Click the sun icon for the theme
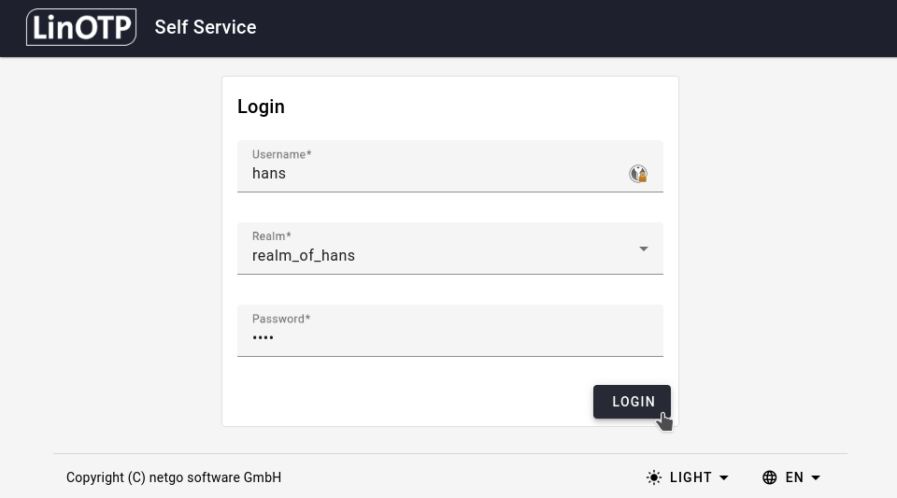The height and width of the screenshot is (498, 897). click(x=654, y=477)
